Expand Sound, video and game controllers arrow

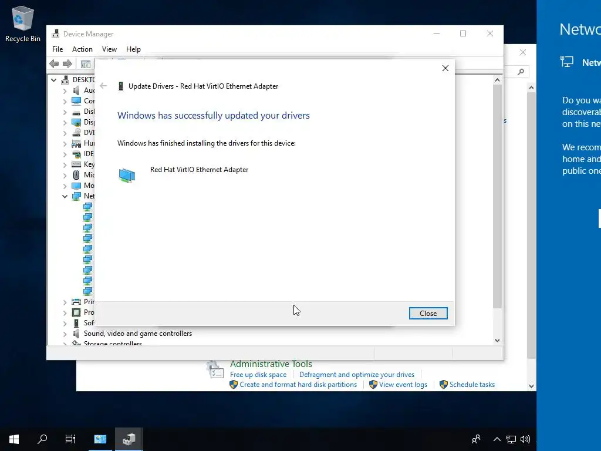(65, 334)
